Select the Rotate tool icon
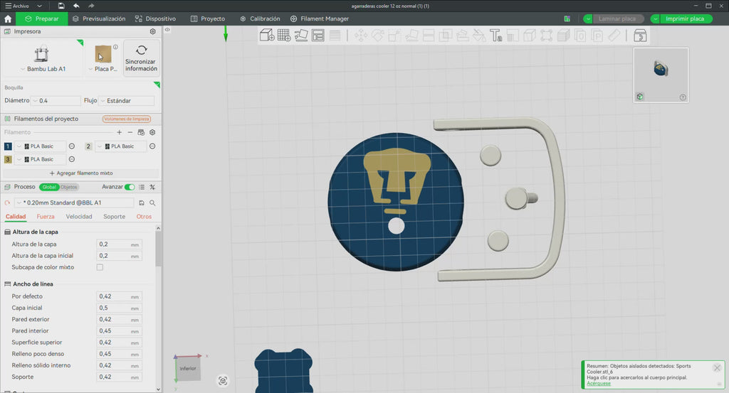729x393 pixels. (x=377, y=36)
